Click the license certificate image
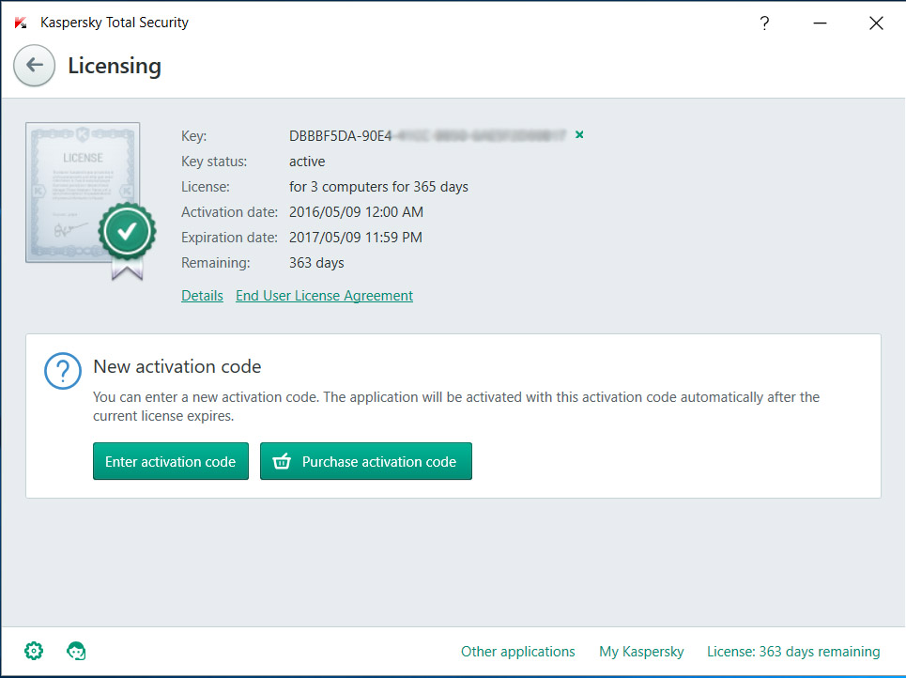The height and width of the screenshot is (678, 906). [91, 201]
